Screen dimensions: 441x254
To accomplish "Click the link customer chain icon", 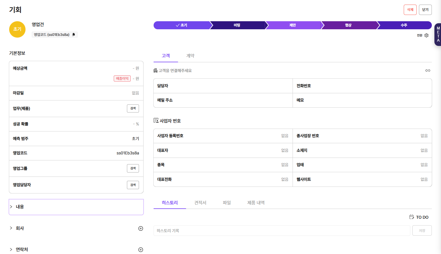I will [428, 70].
